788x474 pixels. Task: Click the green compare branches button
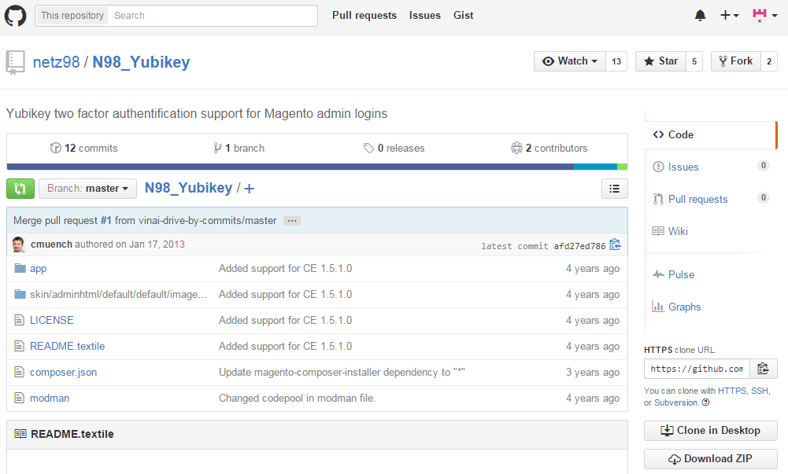(20, 189)
